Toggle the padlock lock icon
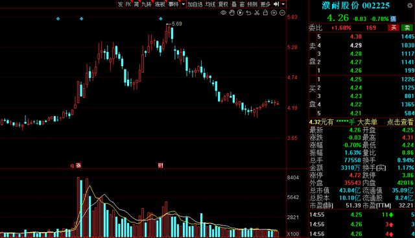Viewport: 415px width, 238px height. coord(265,13)
